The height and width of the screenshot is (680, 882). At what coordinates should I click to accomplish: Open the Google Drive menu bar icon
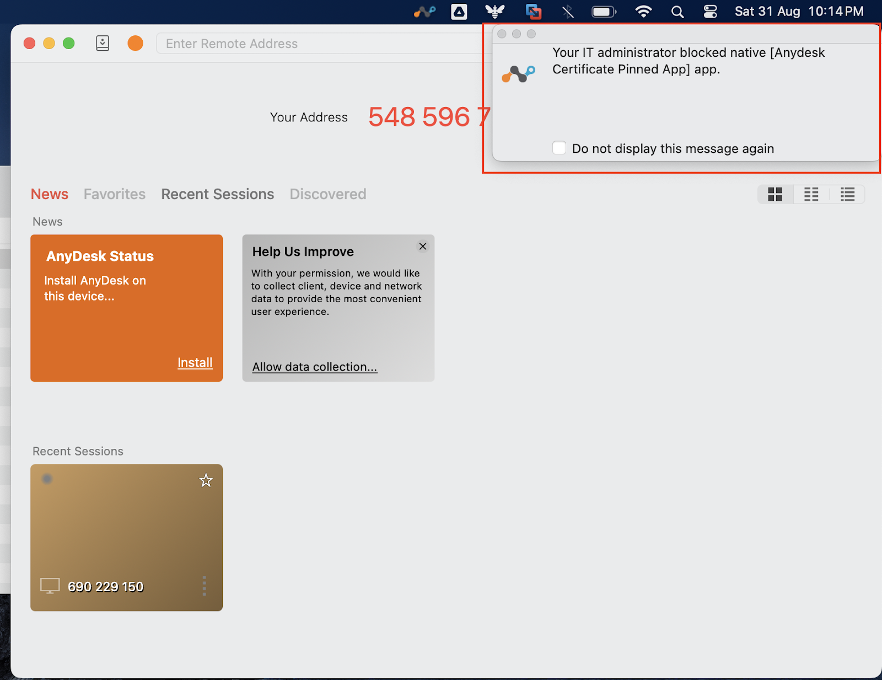459,12
